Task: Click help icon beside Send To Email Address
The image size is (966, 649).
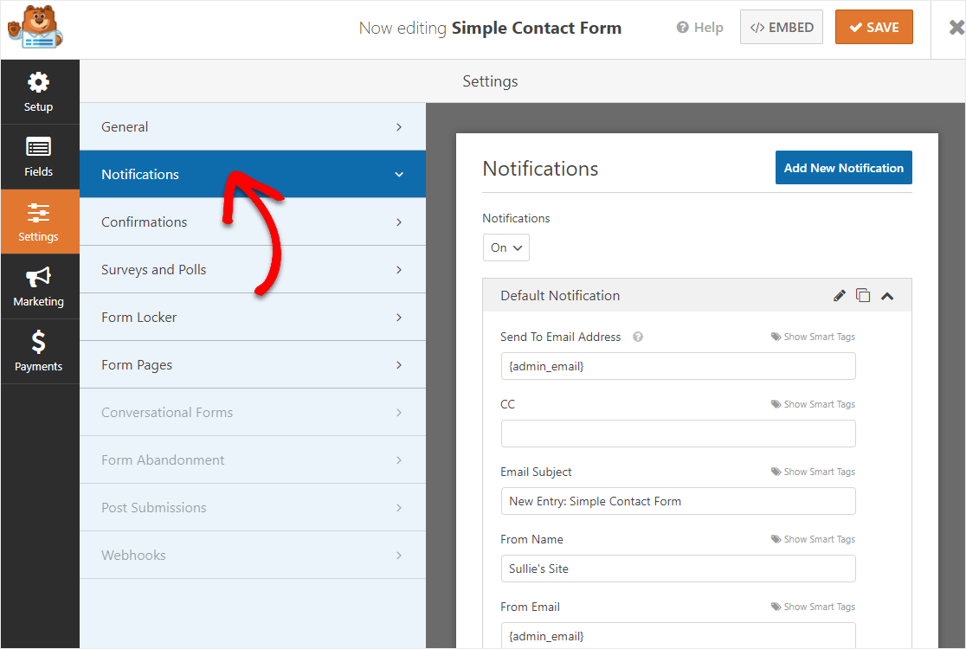Action: coord(638,337)
